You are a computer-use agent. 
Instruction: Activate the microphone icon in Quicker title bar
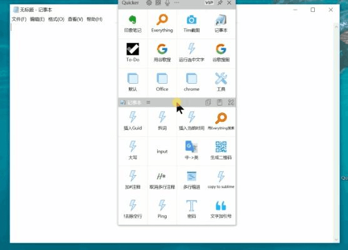click(167, 2)
